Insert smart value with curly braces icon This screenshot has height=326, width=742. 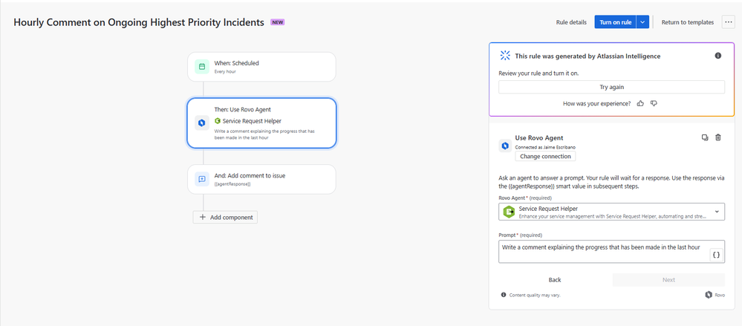click(717, 255)
